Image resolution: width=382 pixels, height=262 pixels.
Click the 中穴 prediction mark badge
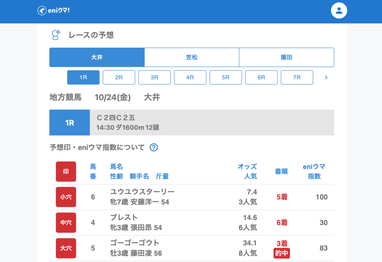[66, 223]
